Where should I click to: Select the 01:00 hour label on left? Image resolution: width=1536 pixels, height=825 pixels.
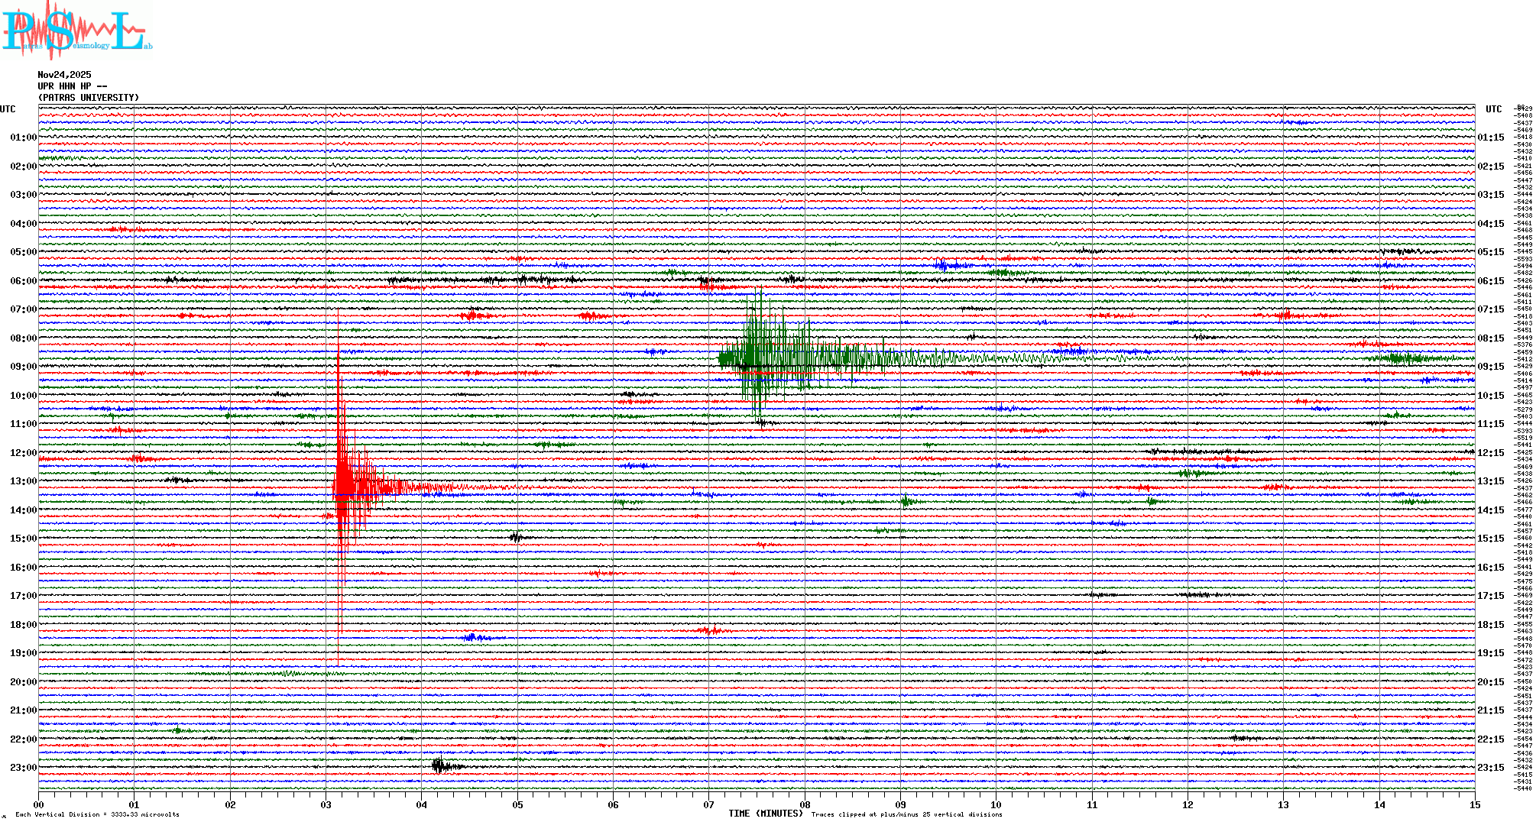pos(23,137)
